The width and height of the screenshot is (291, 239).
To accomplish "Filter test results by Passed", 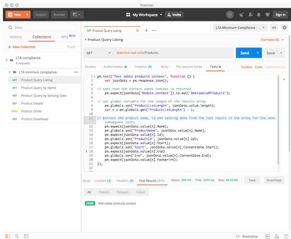I will (x=104, y=192).
